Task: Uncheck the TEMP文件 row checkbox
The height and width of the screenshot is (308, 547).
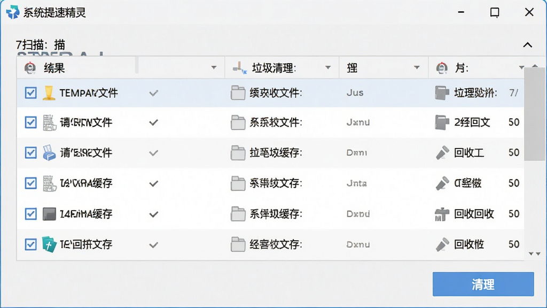Action: 30,93
